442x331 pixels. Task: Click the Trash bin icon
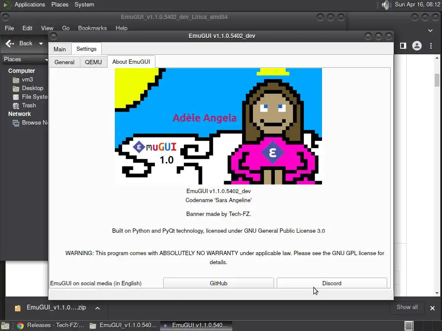click(16, 106)
